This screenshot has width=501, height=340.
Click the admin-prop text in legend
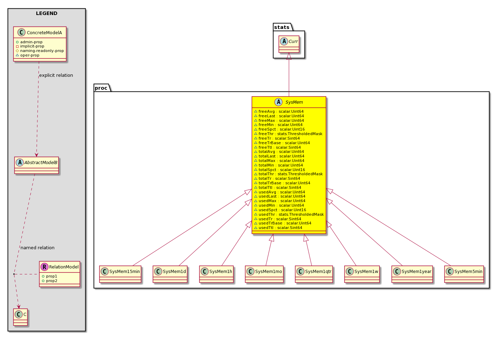31,42
